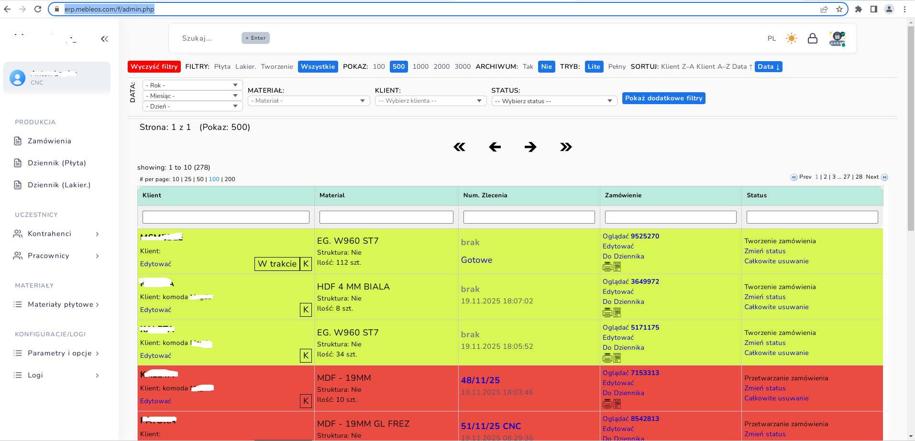
Task: Toggle light theme via sun icon
Action: click(x=792, y=38)
